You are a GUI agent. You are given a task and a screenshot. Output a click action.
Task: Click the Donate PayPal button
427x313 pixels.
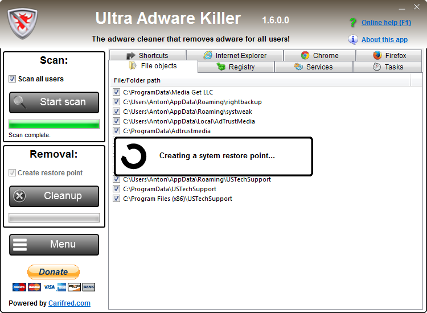click(x=54, y=272)
